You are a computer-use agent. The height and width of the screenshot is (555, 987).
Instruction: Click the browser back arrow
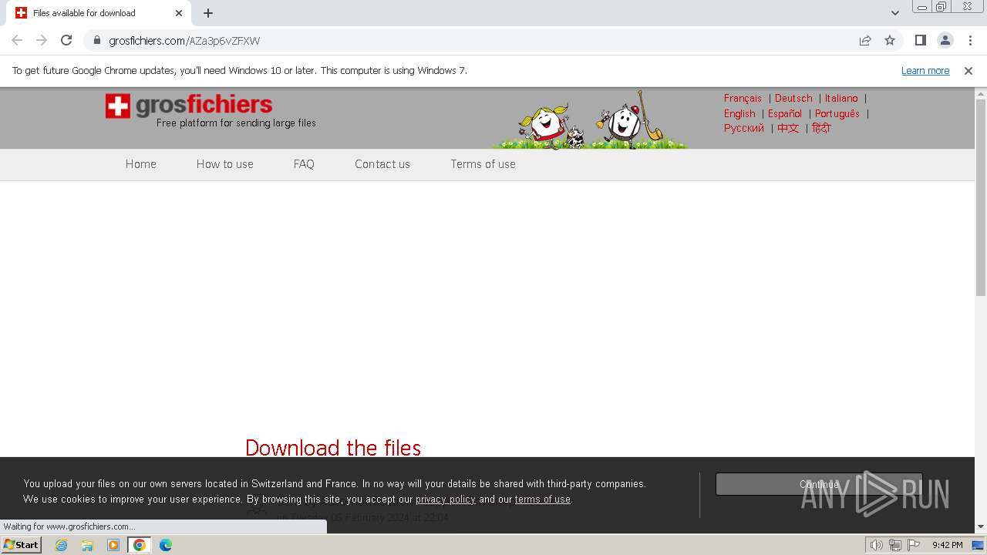[x=17, y=40]
